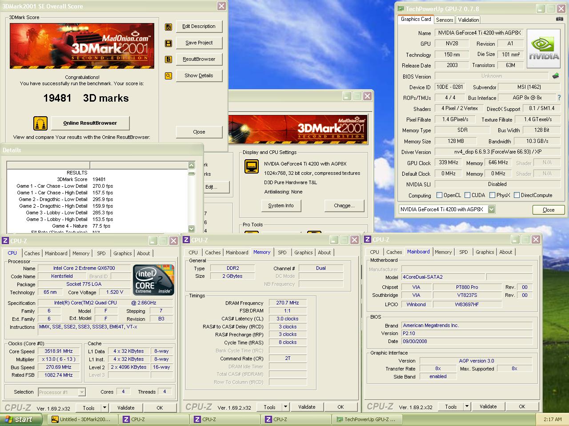This screenshot has width=569, height=426.
Task: Click the NVIDIA logo in GPU-Z
Action: (543, 49)
